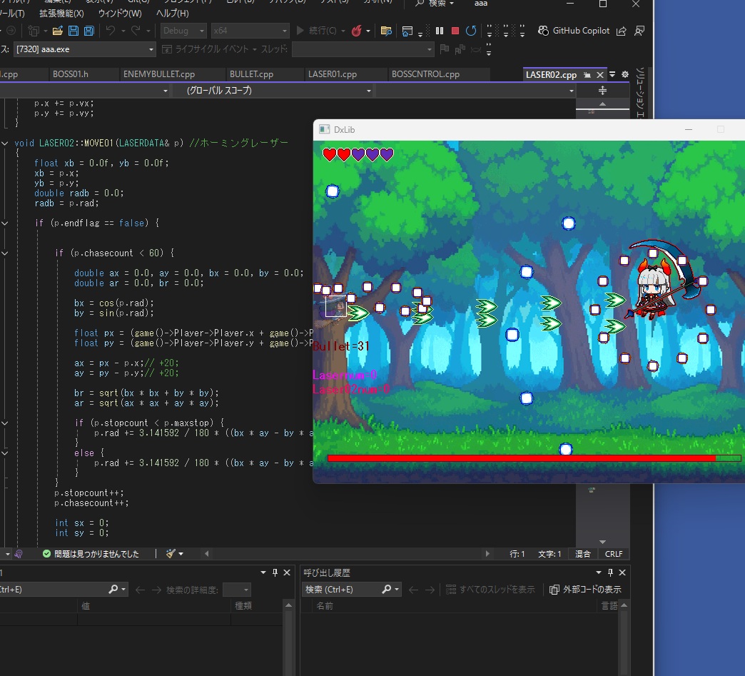Open the 呼び出し履歴 panel options arrow
Screen dimensions: 745x676
click(598, 572)
